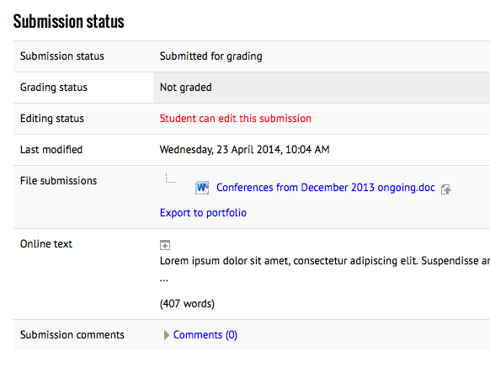Screen dimensions: 490x373
Task: Click the Export to portfolio link
Action: 203,213
